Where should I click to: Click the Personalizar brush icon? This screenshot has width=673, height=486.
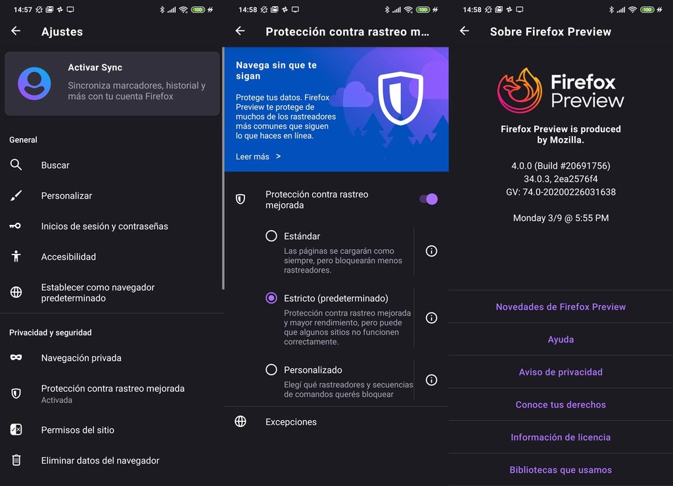tap(16, 196)
